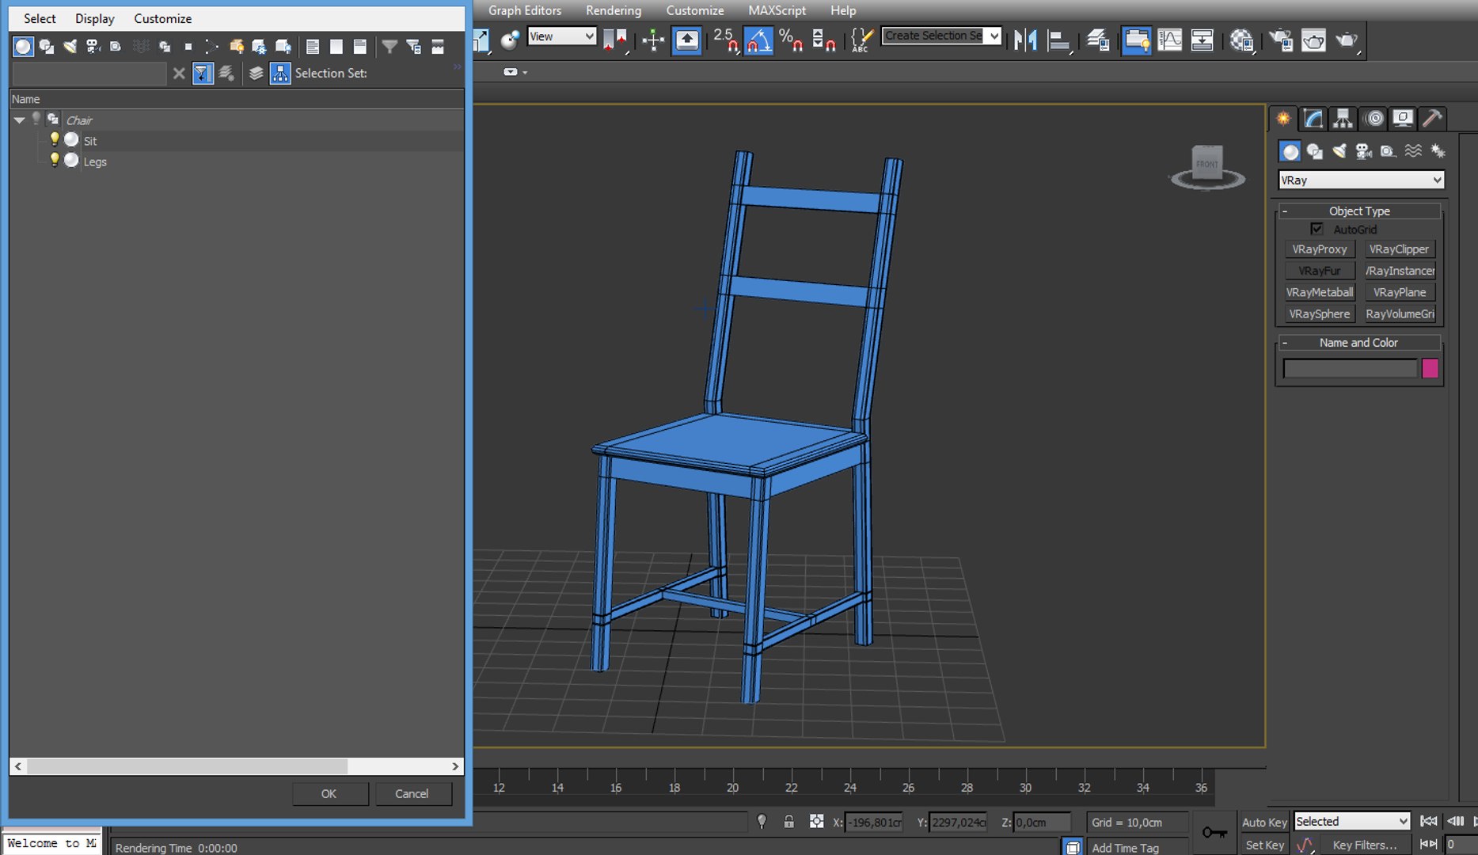The image size is (1478, 855).
Task: Click the Curve Editor icon
Action: (1169, 40)
